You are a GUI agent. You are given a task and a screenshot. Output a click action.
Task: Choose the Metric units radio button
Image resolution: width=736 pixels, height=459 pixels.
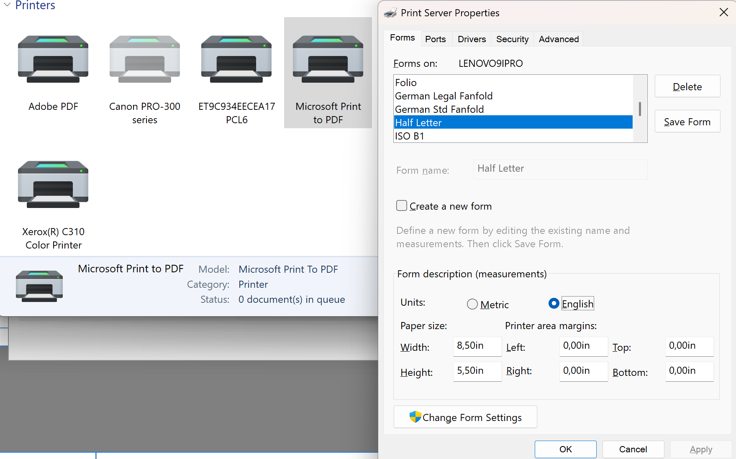pyautogui.click(x=472, y=304)
